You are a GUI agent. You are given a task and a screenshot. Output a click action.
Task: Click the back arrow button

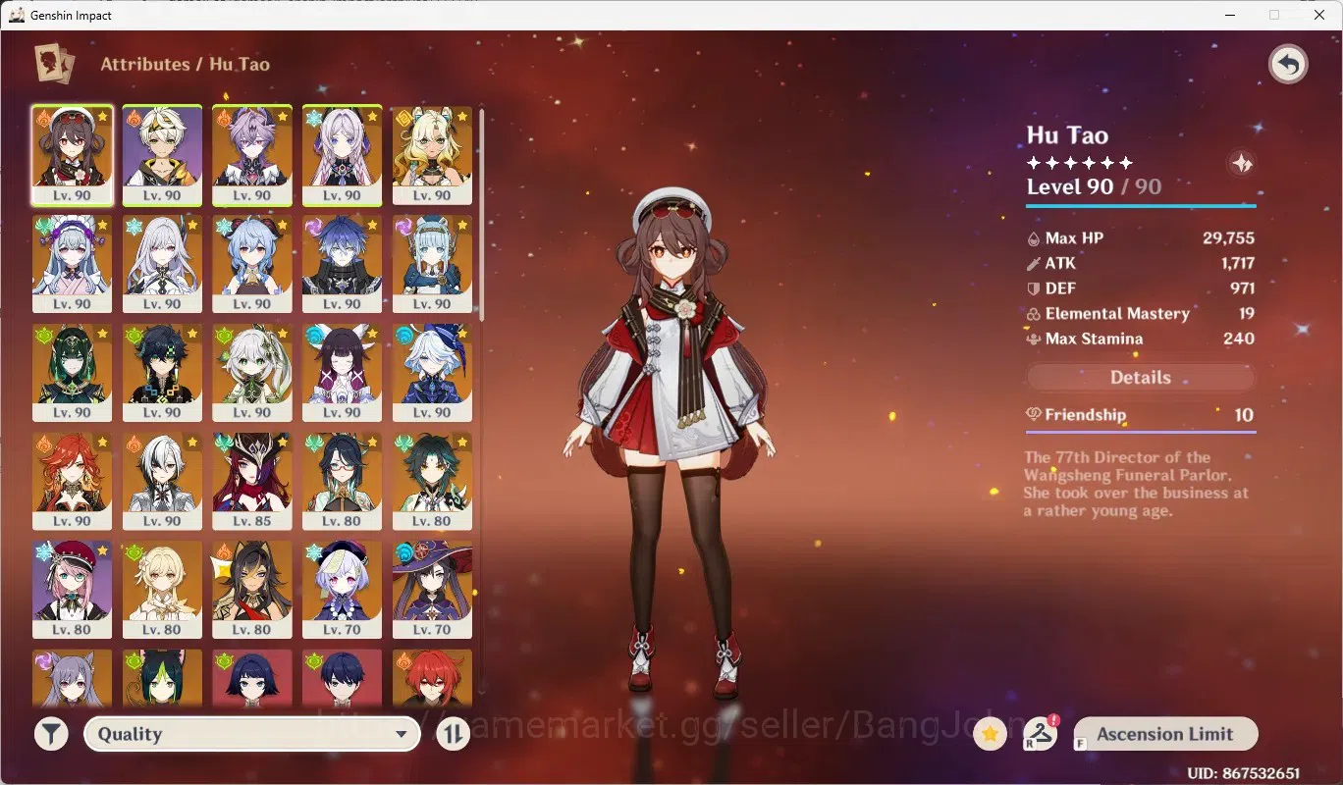[1288, 65]
